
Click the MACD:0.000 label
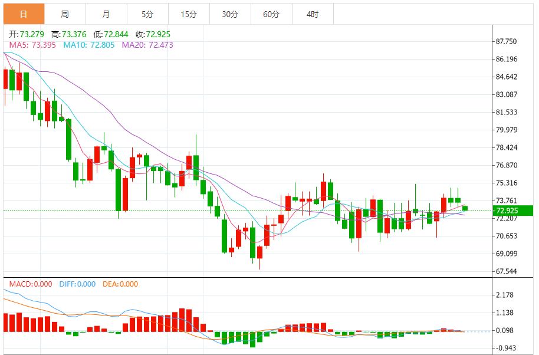coord(31,284)
